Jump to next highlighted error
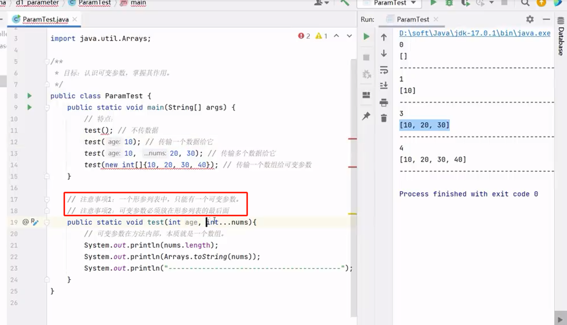This screenshot has height=325, width=567. 349,36
